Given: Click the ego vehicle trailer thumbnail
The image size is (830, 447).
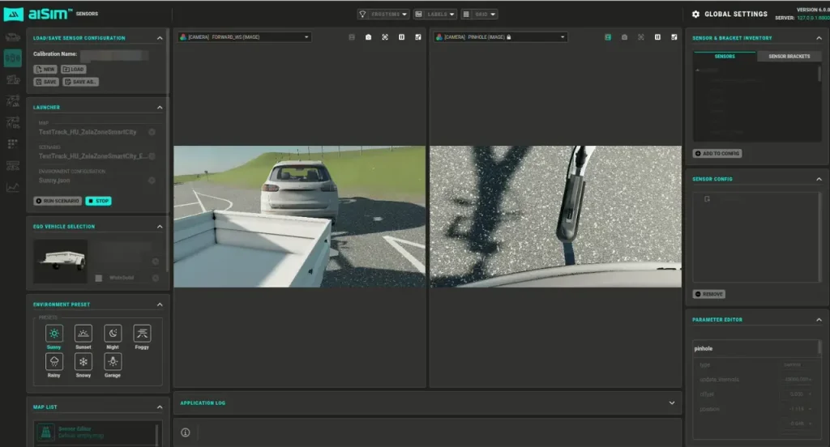Looking at the screenshot, I should coord(60,262).
